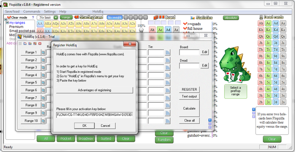The height and width of the screenshot is (152, 295).
Task: Click the copy icon beside Range 7
Action: pos(43,98)
